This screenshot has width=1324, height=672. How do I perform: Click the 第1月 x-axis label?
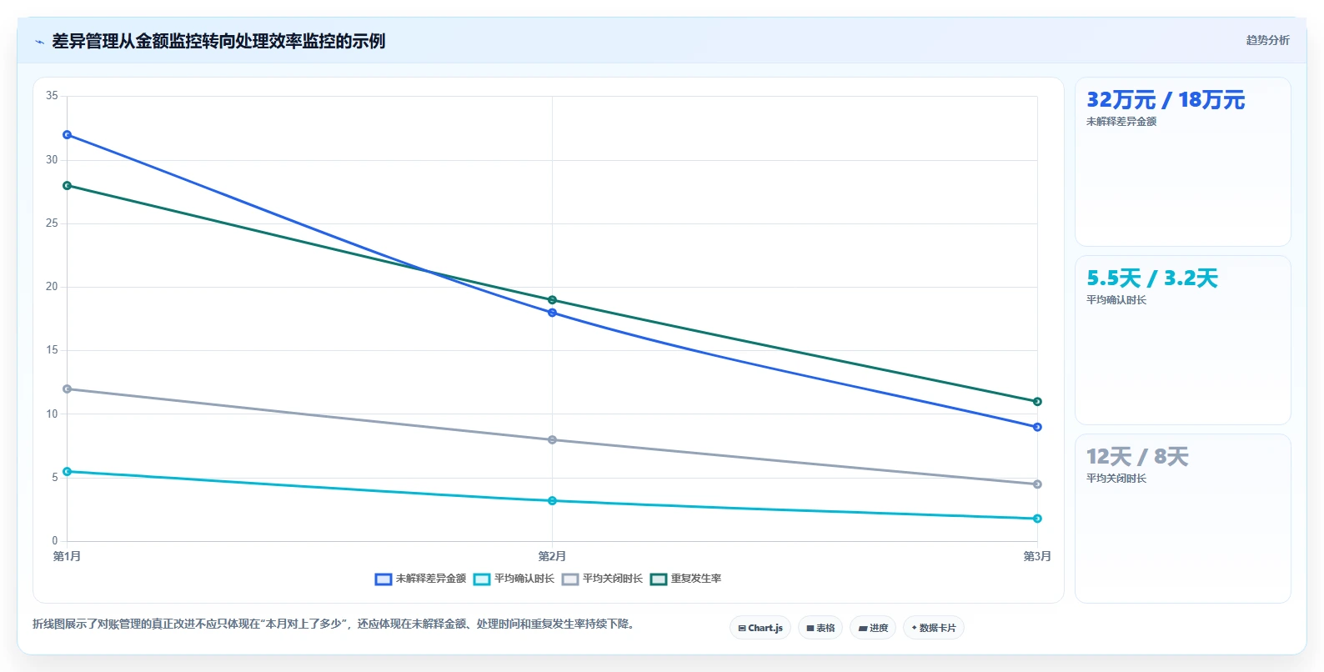tap(67, 556)
